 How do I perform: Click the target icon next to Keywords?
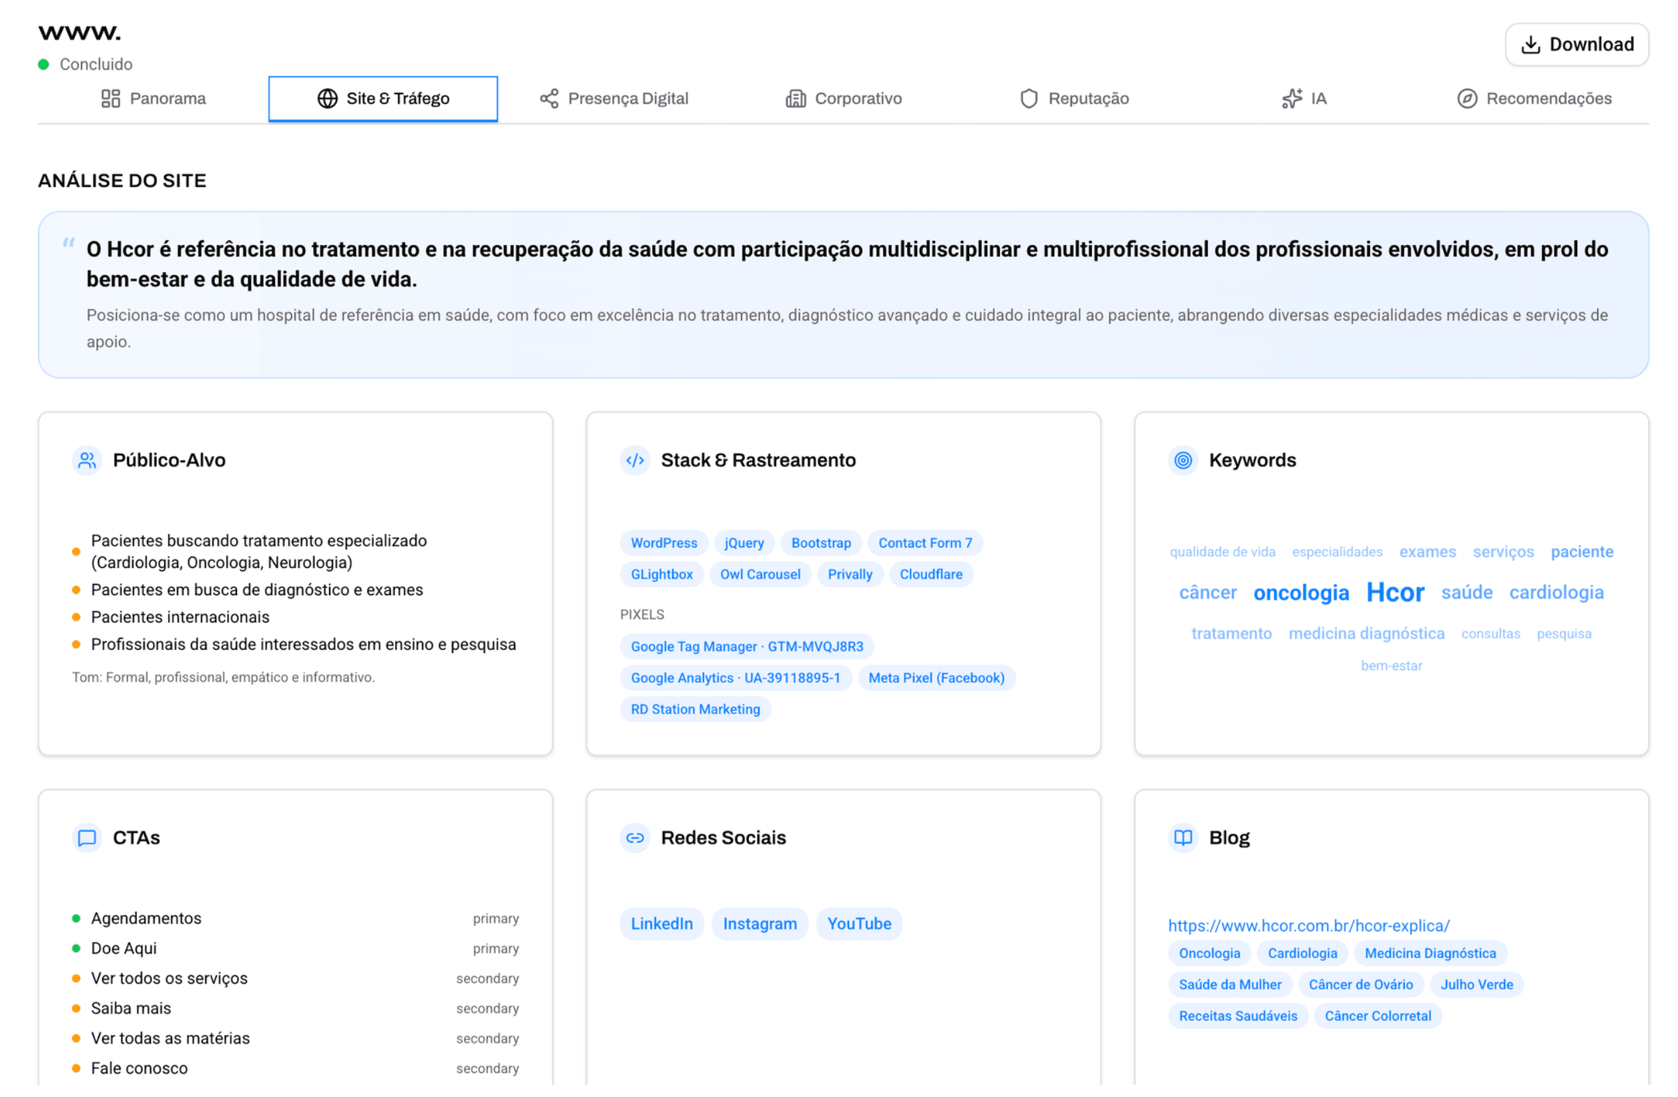[x=1182, y=460]
